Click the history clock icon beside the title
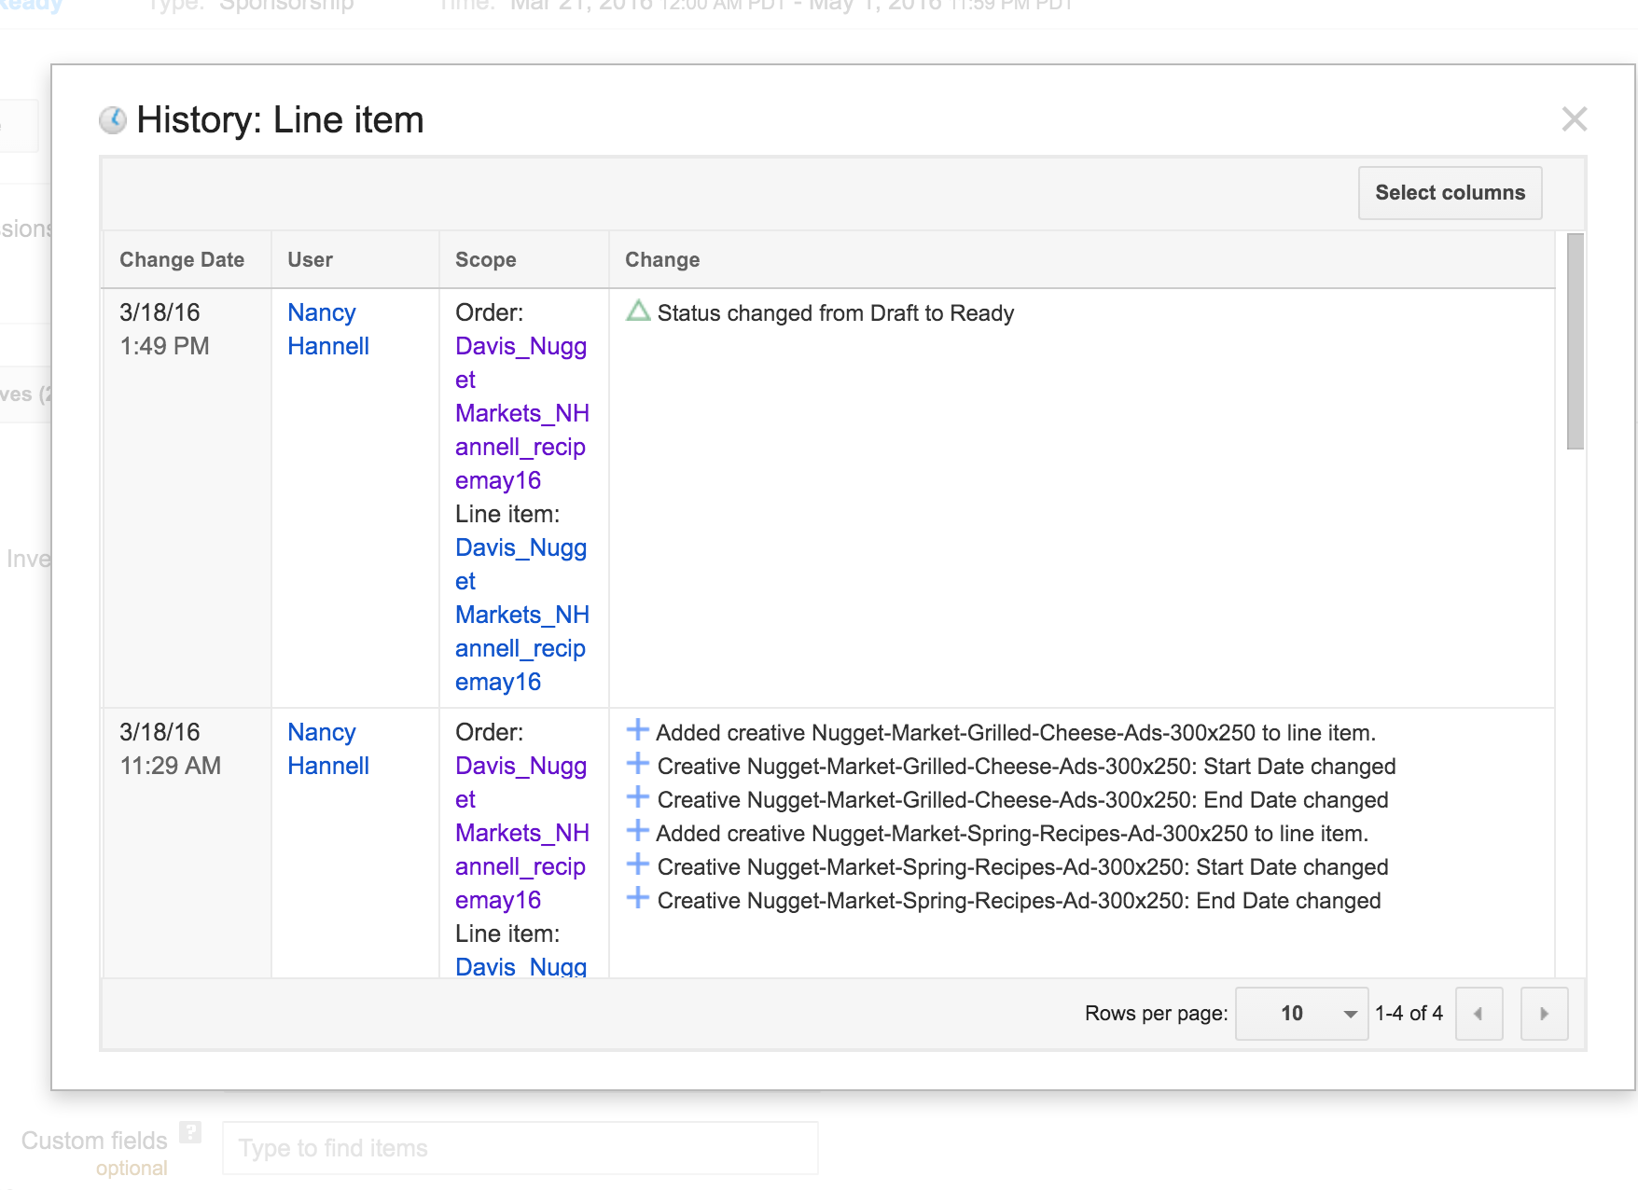This screenshot has width=1638, height=1190. (113, 120)
